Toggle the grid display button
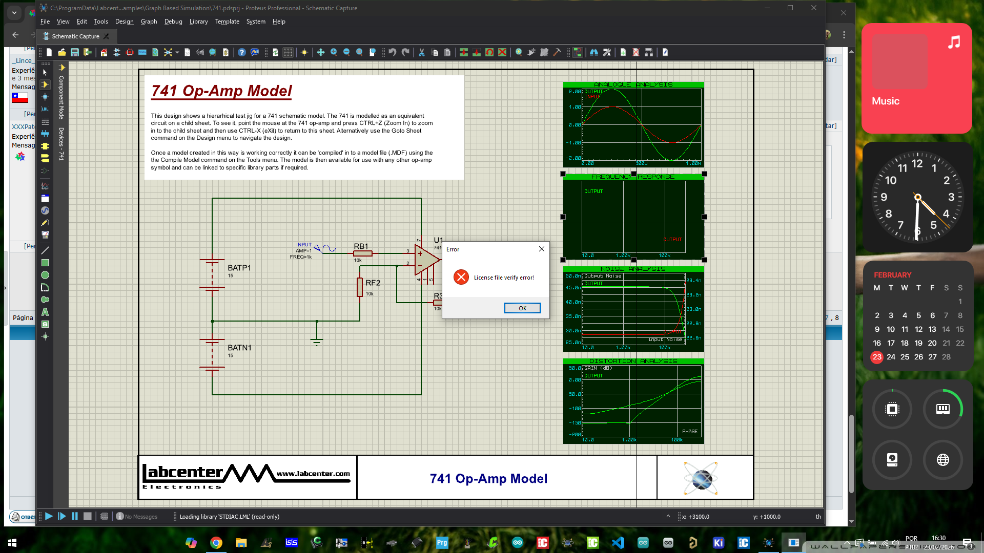The width and height of the screenshot is (984, 553). pyautogui.click(x=288, y=52)
